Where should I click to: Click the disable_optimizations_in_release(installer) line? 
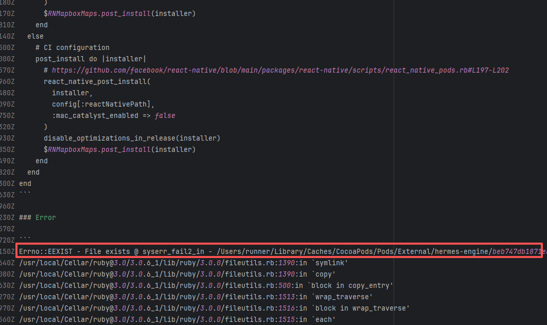(x=132, y=138)
